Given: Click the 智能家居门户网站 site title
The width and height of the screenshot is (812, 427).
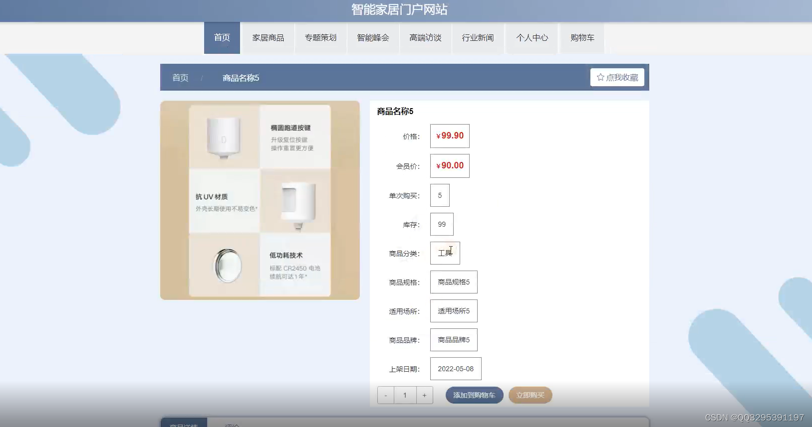Looking at the screenshot, I should point(399,9).
